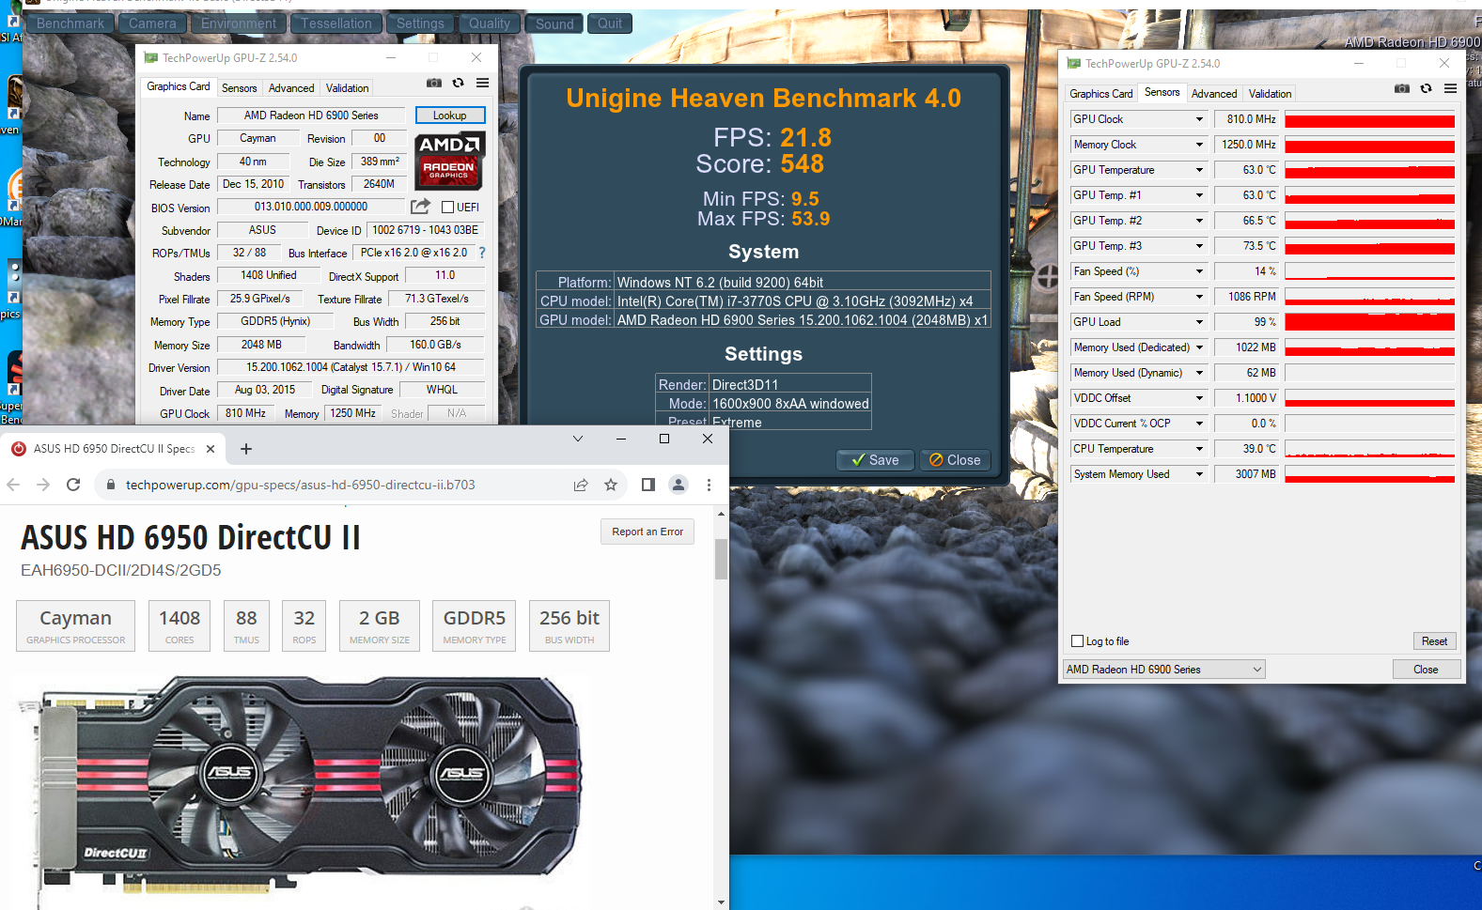Reload the techpowerup page

coord(73,485)
